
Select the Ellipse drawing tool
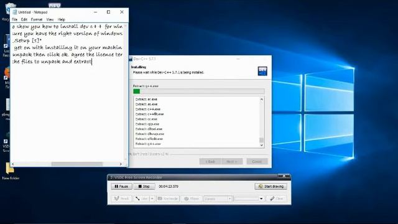pyautogui.click(x=192, y=198)
